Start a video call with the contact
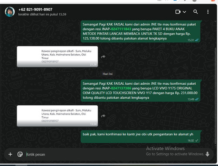The width and height of the screenshot is (218, 166). 178,12
